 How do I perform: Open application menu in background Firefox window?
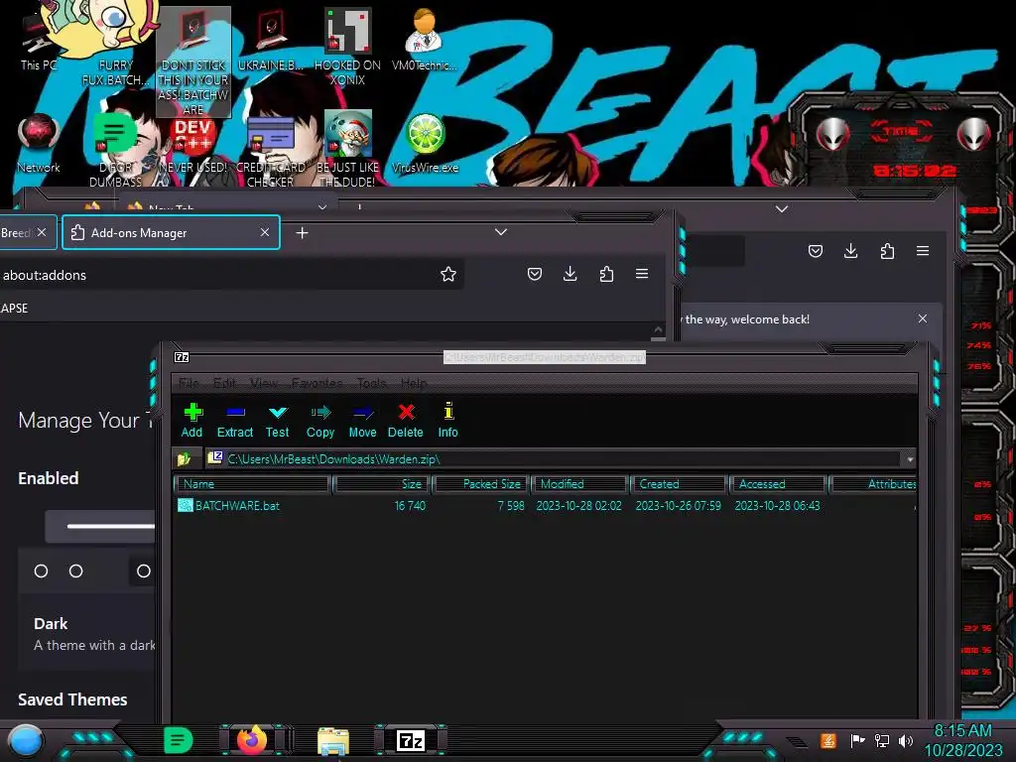[x=923, y=251]
